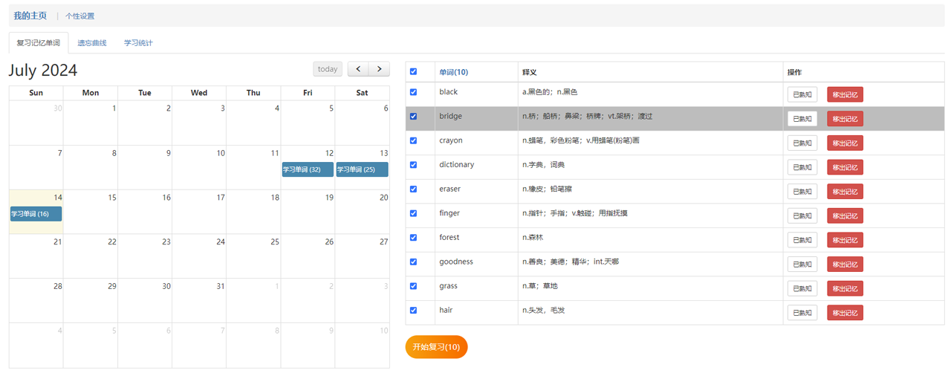Image resolution: width=951 pixels, height=373 pixels.
Task: Click 移出记忆 for forest
Action: [845, 240]
